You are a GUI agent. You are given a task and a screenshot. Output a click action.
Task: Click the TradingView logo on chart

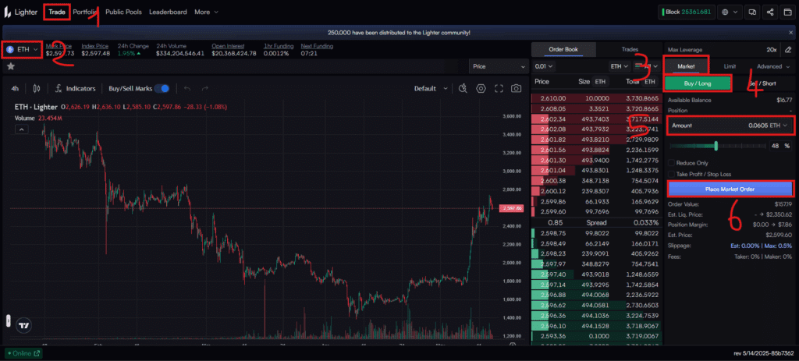pyautogui.click(x=23, y=325)
